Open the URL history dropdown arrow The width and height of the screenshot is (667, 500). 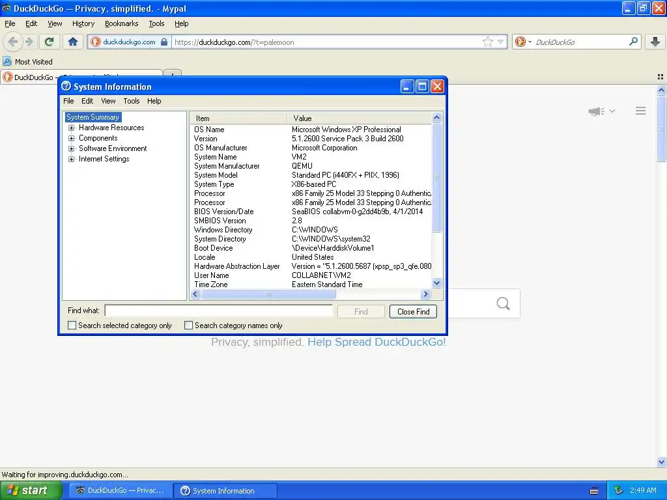[501, 42]
